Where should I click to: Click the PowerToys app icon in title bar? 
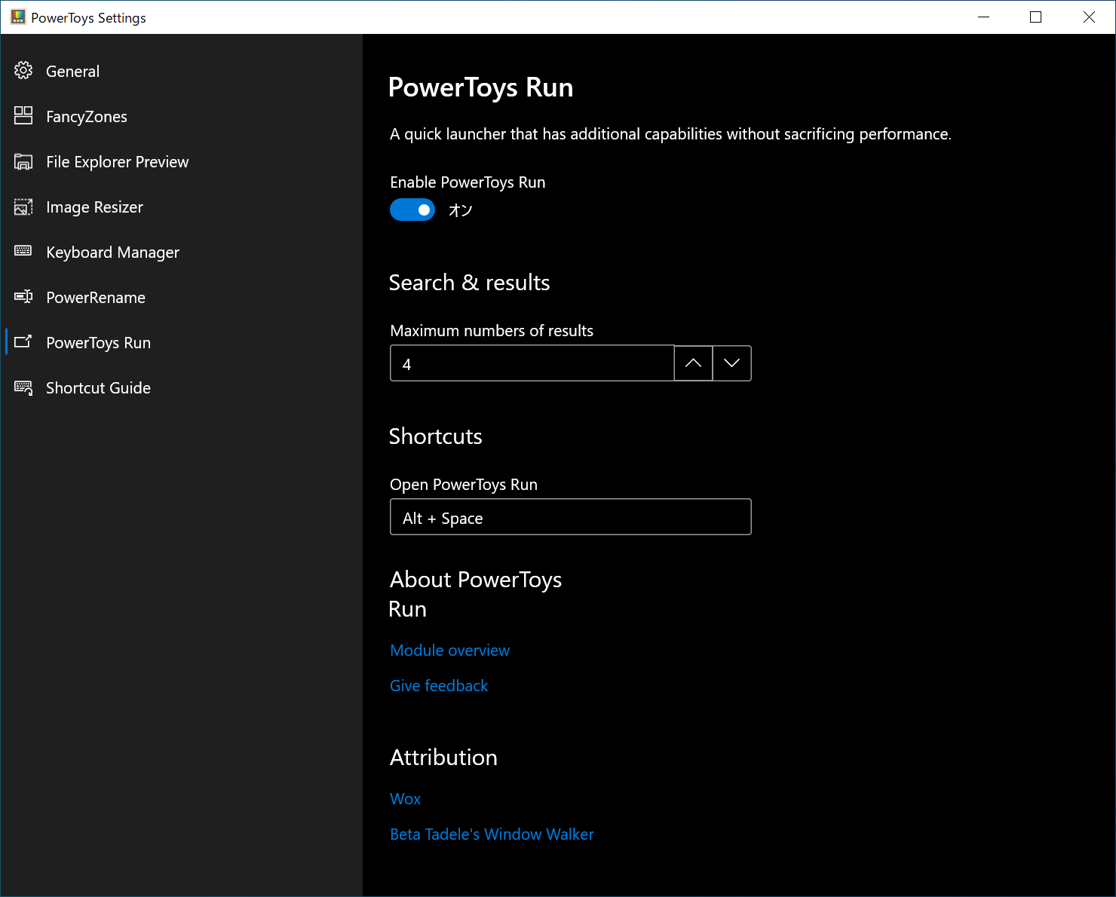point(18,17)
